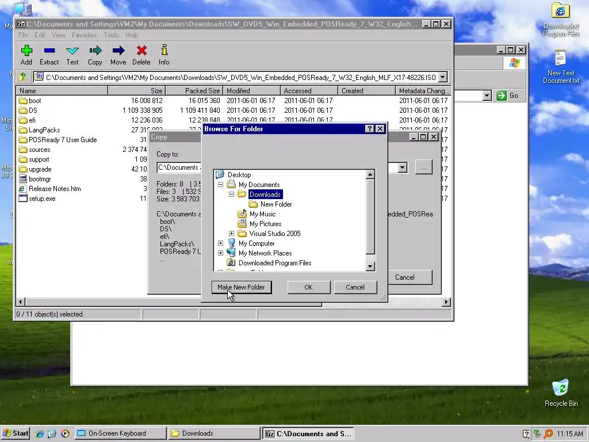The width and height of the screenshot is (589, 442).
Task: Click the 7-Zip horizontal scroll right arrow
Action: (446, 302)
